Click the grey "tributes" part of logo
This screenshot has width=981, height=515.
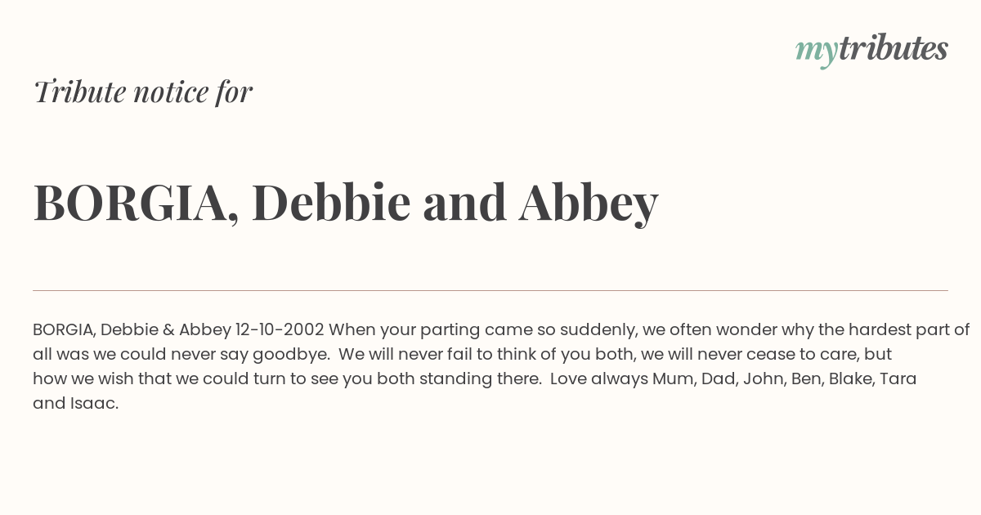pyautogui.click(x=893, y=48)
